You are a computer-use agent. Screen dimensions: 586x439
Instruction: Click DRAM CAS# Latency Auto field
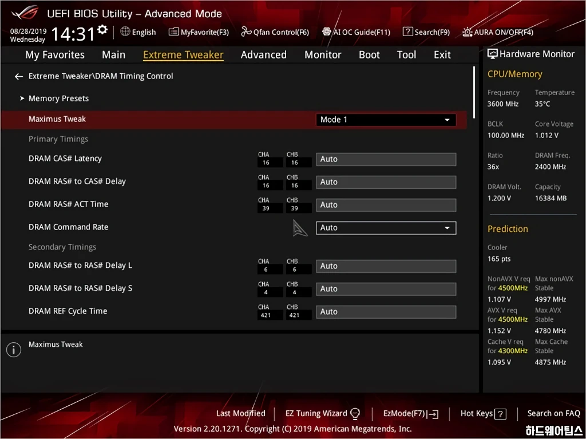(386, 159)
